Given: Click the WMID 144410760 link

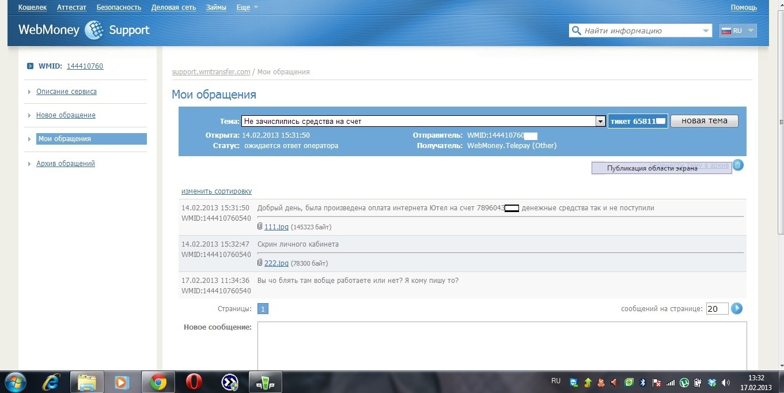Looking at the screenshot, I should [x=85, y=66].
